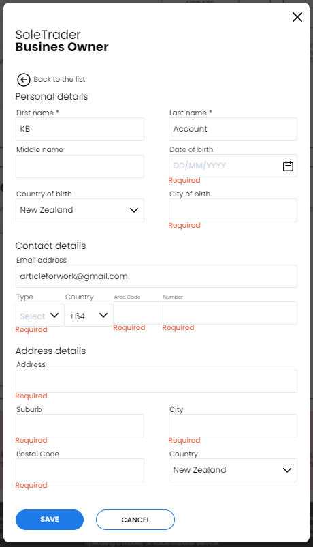The image size is (313, 547).
Task: Expand the address Country dropdown
Action: [x=233, y=470]
